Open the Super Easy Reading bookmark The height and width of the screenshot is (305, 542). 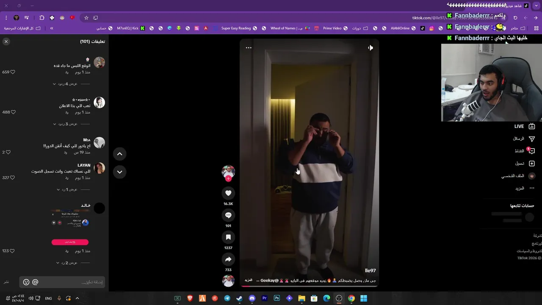pos(239,28)
